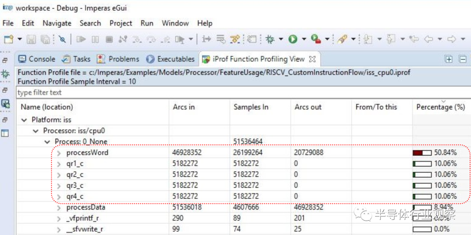Viewport: 471px width, 235px height.
Task: Click the Step Into icon
Action: pos(137,39)
